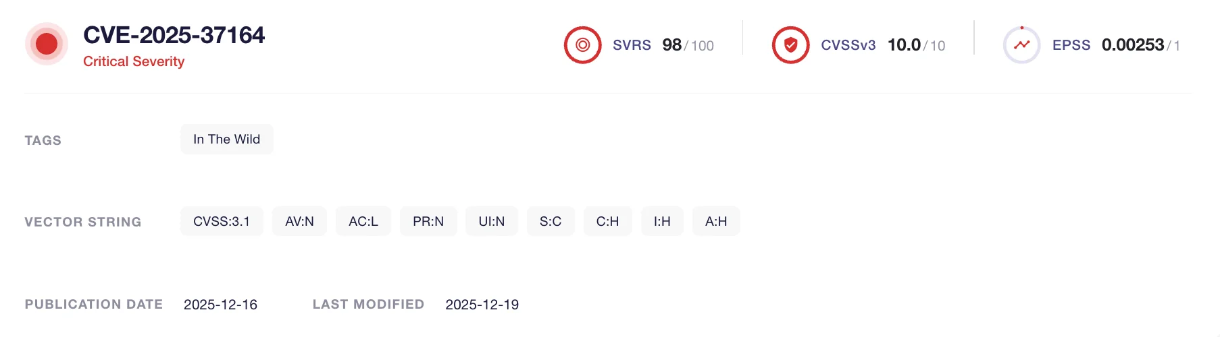Click the PR:N vector chip

[x=428, y=221]
